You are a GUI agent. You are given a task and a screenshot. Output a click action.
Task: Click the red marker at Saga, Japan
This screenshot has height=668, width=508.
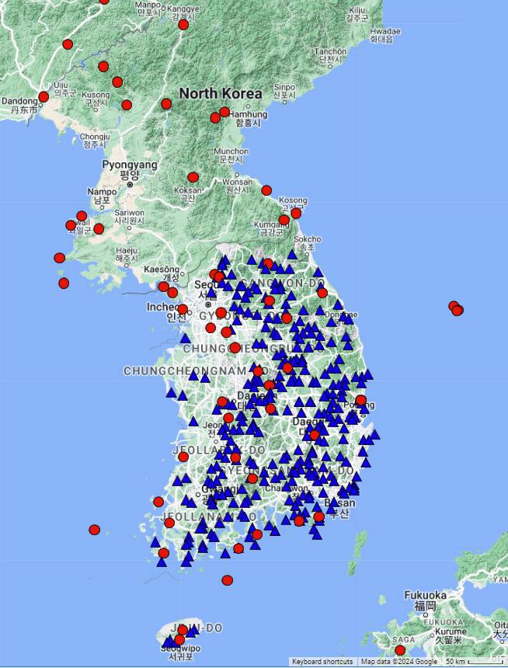click(400, 650)
